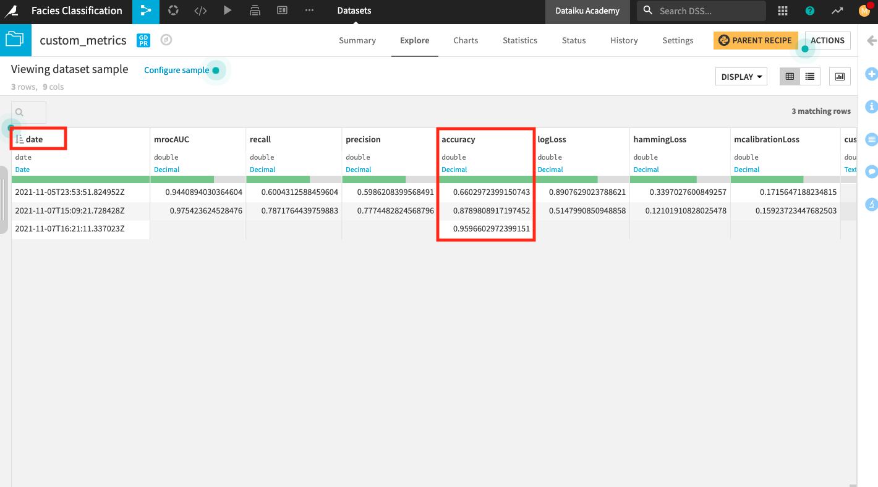
Task: Show the quick column stats view
Action: 840,77
